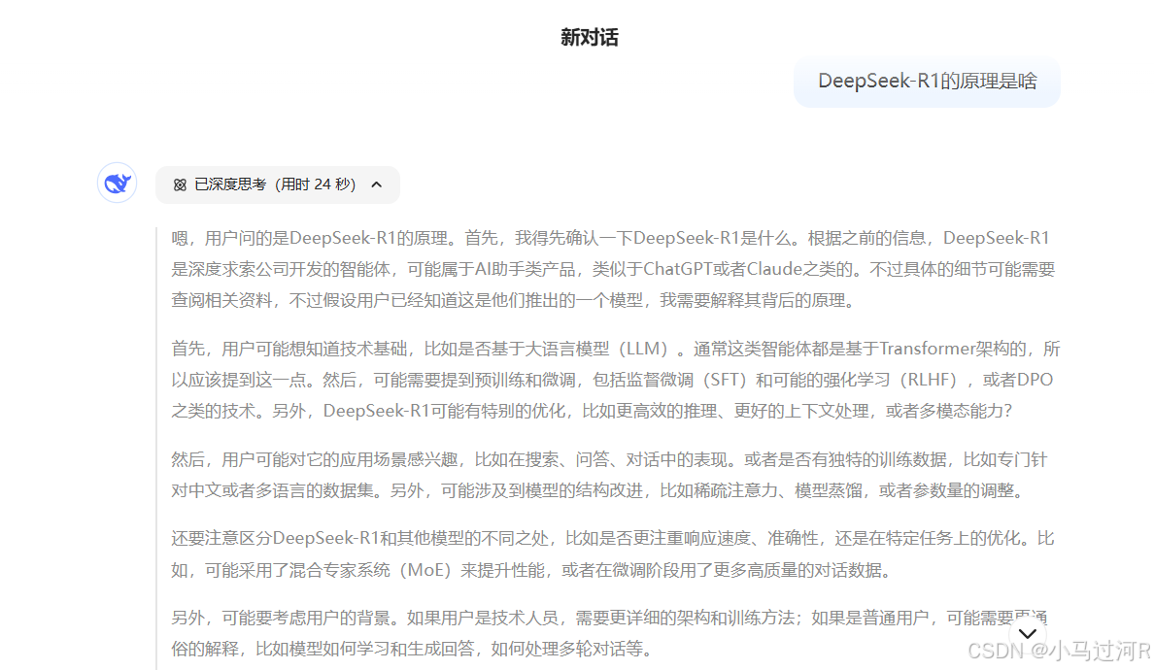
Task: Click the scroll-to-bottom arrow button
Action: click(x=1028, y=632)
